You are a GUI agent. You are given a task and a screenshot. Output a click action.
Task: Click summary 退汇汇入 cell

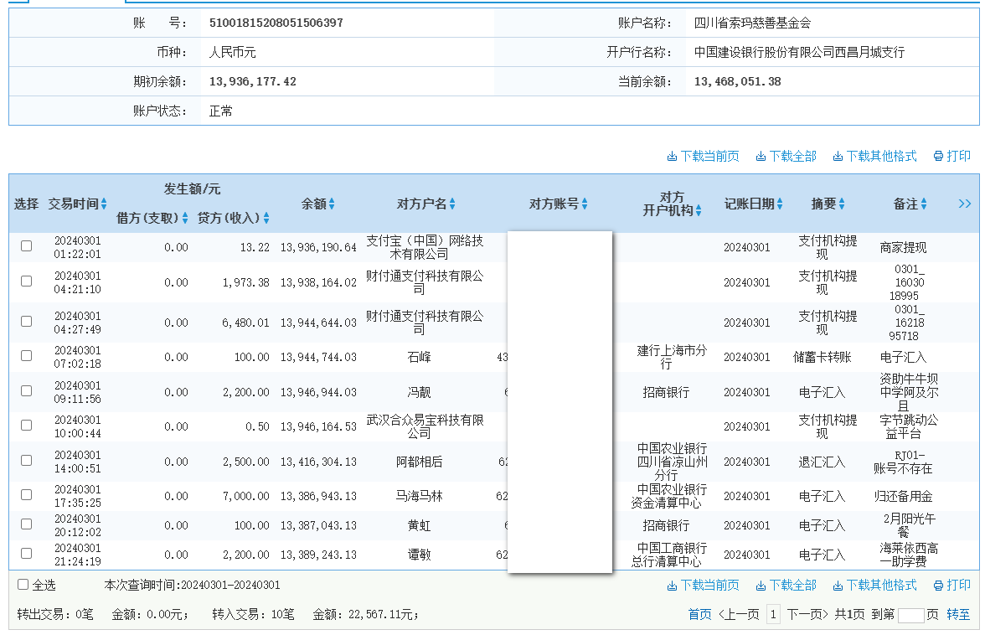coord(822,462)
